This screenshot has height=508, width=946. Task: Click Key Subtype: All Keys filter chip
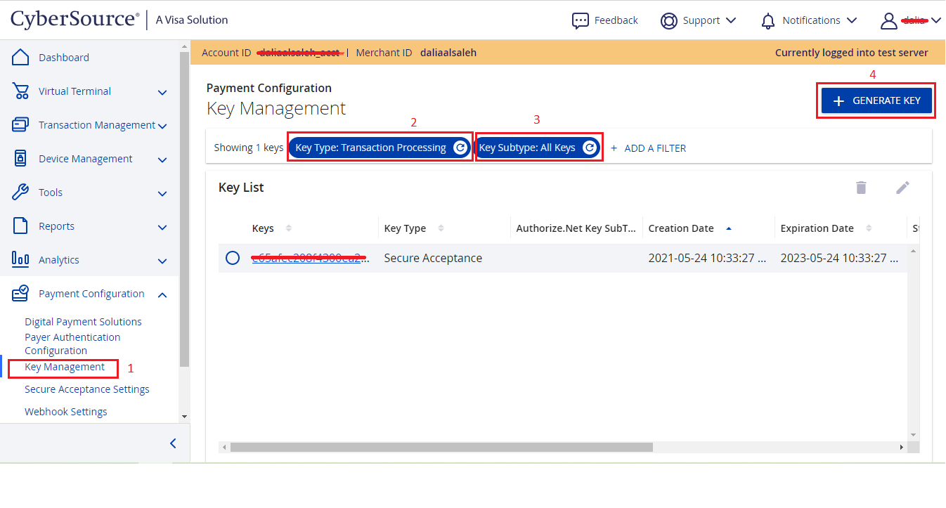pos(538,148)
